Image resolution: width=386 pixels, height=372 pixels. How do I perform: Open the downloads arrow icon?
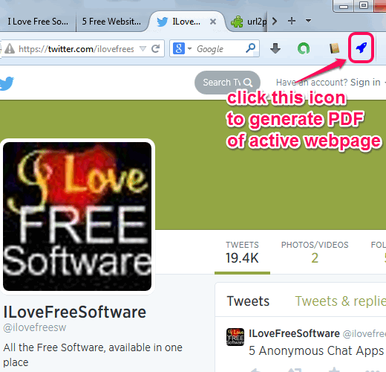[x=275, y=48]
